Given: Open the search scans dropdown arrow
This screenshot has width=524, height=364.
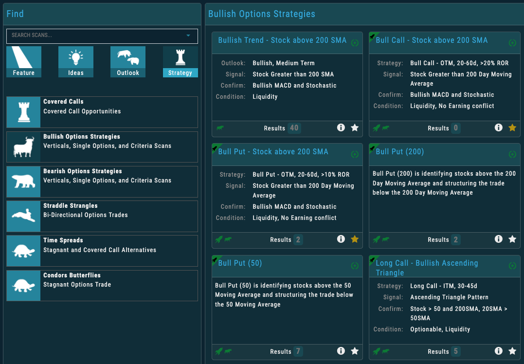Looking at the screenshot, I should point(188,36).
